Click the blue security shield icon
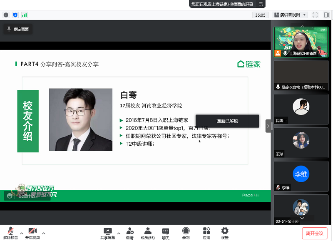This screenshot has height=241, width=333. pos(15,15)
